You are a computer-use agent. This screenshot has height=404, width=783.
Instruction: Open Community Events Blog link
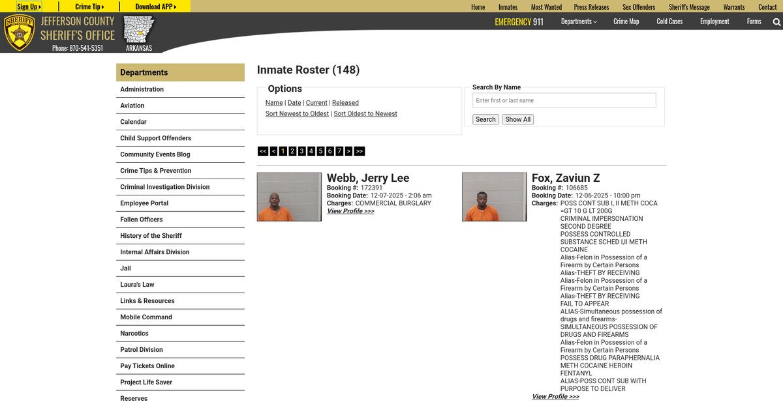[180, 154]
